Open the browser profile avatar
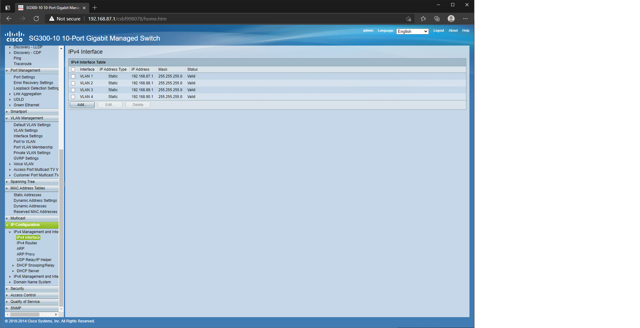The image size is (640, 328). [x=451, y=19]
